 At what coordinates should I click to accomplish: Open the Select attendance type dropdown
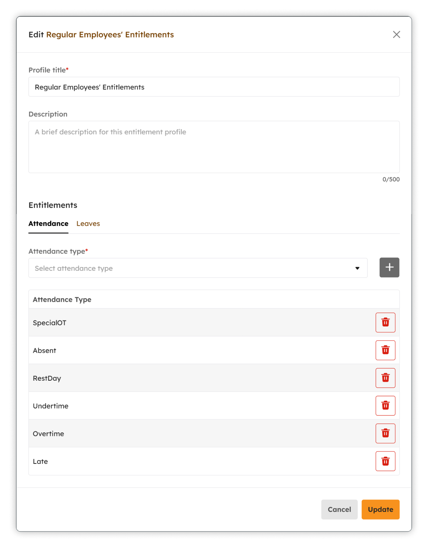click(198, 268)
